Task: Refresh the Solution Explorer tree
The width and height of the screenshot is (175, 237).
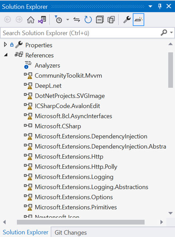Action: [x=88, y=20]
